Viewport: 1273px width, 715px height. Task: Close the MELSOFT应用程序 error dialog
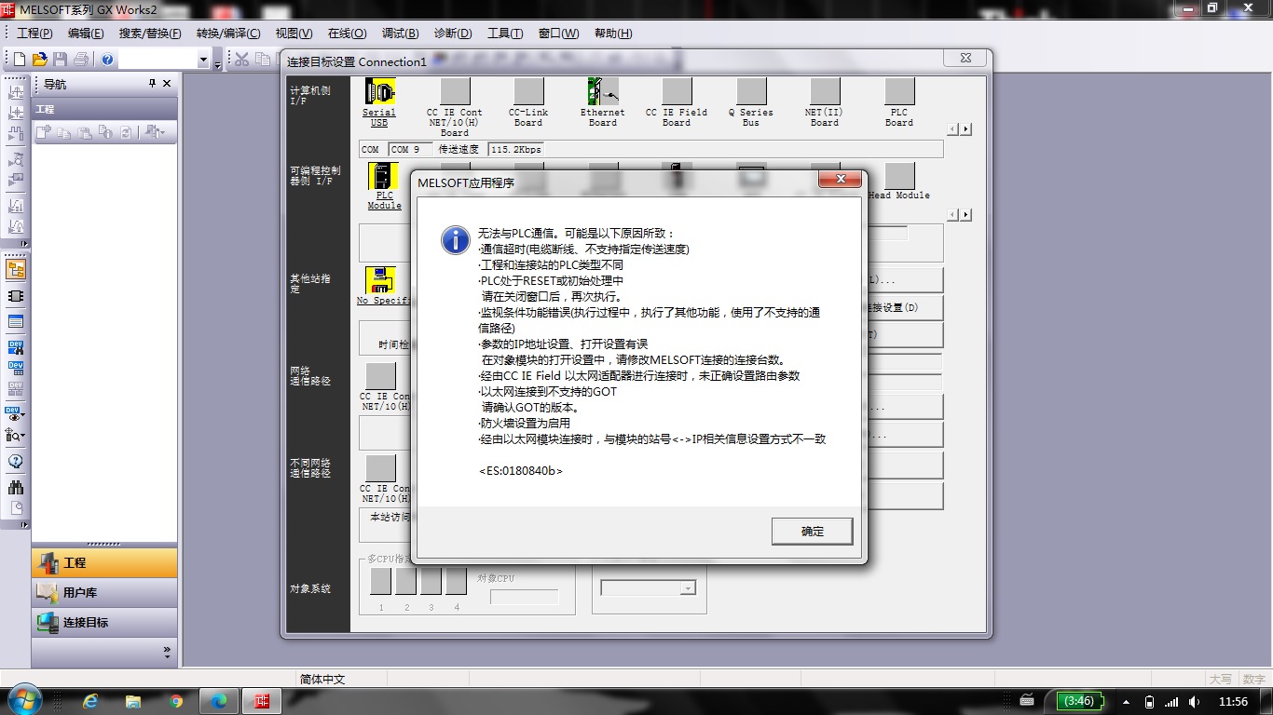(x=841, y=179)
